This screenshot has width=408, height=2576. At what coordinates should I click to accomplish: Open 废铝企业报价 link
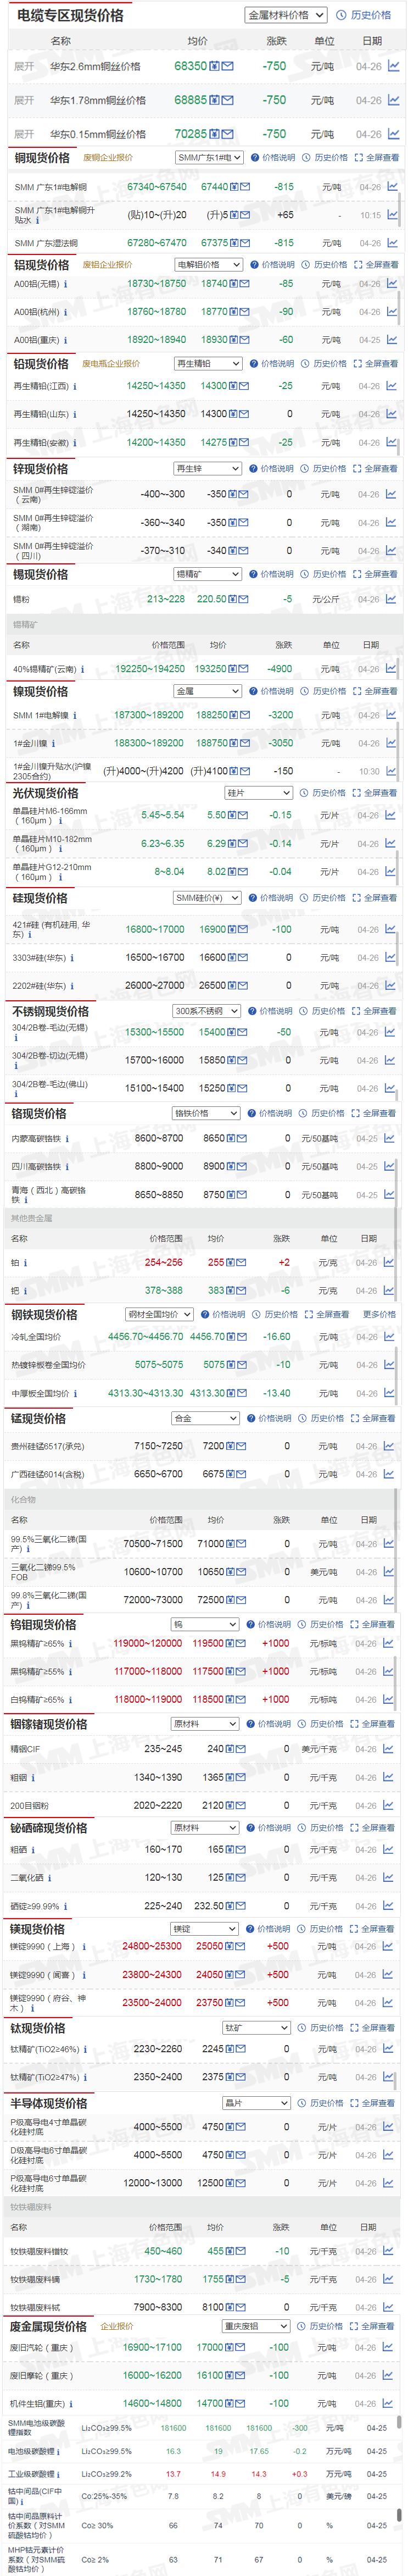(x=107, y=265)
